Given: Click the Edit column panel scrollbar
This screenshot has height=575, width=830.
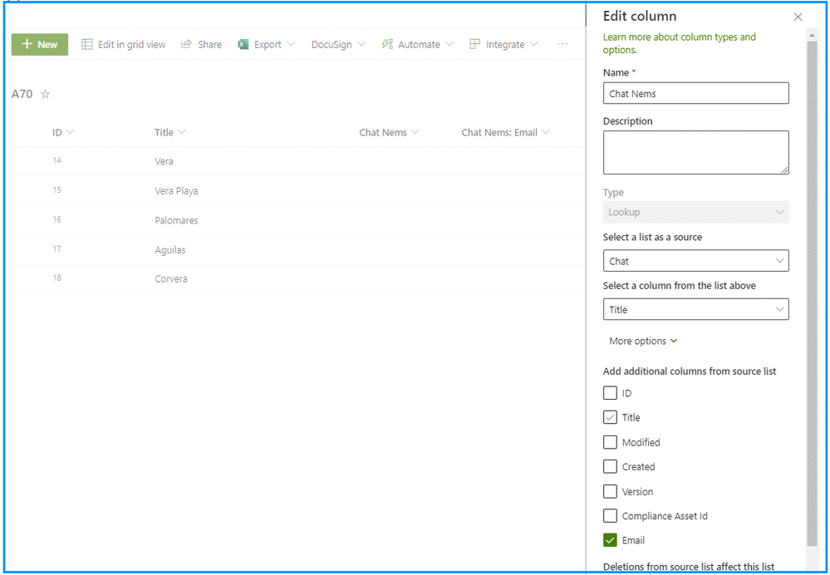Looking at the screenshot, I should pos(812,292).
